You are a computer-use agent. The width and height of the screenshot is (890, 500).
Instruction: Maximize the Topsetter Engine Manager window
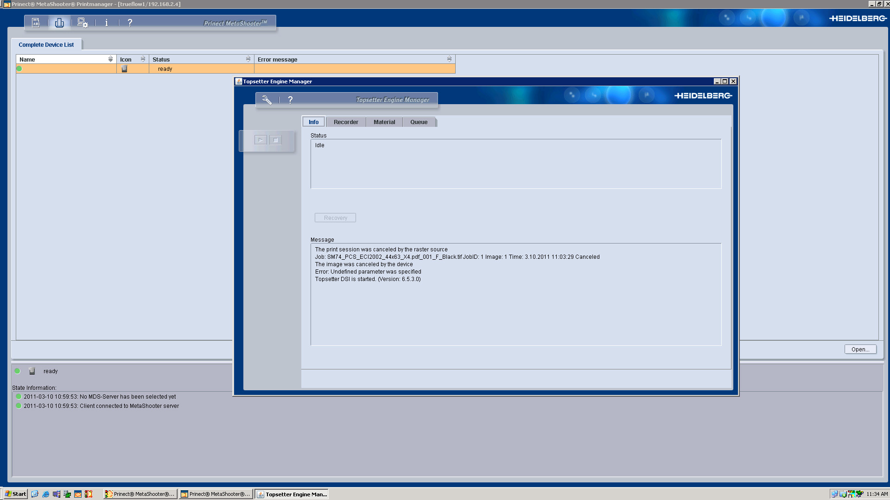point(725,81)
